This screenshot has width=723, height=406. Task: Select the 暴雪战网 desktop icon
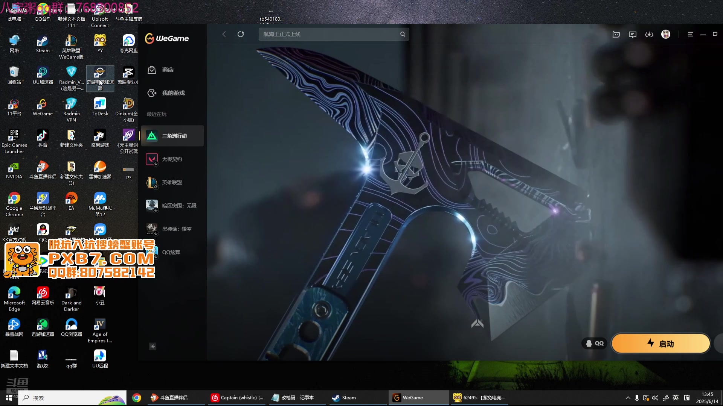pos(14,328)
